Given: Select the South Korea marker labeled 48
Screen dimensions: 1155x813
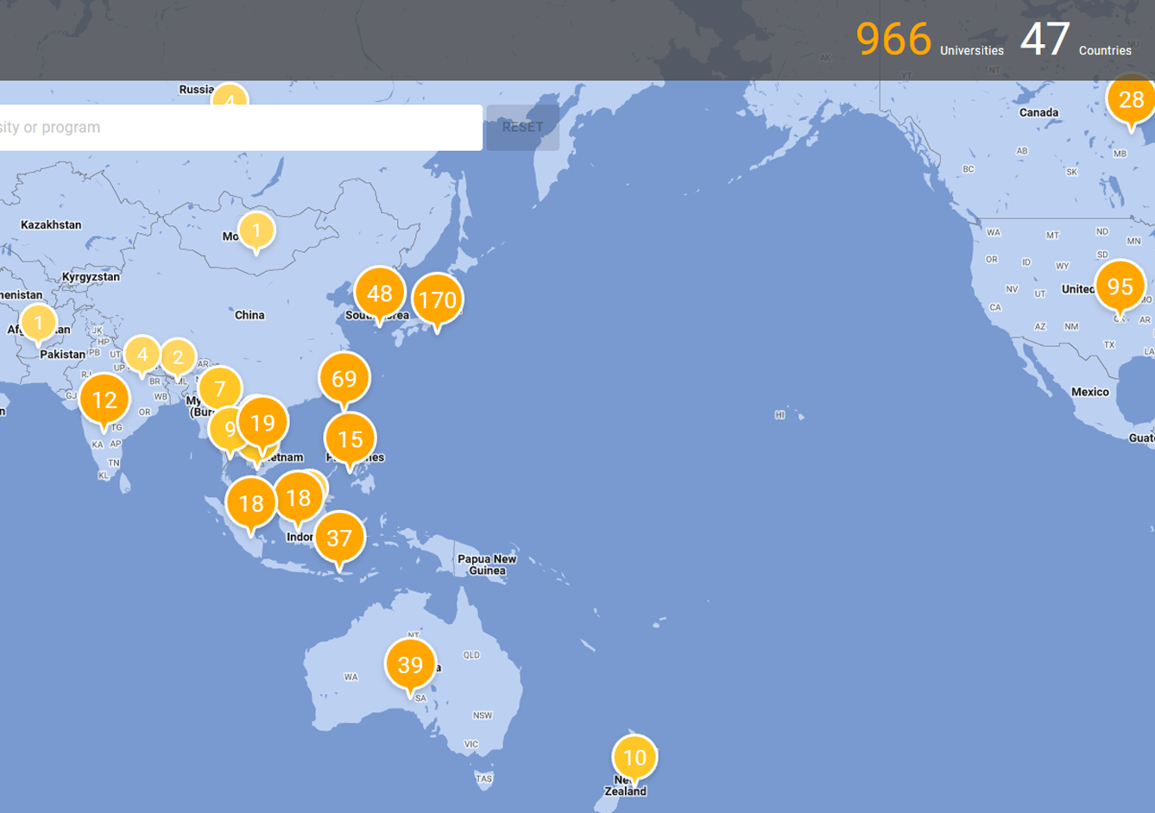Looking at the screenshot, I should point(379,293).
